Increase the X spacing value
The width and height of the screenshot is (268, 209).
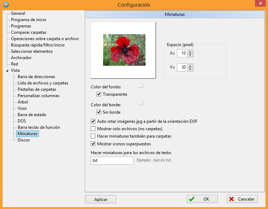[190, 52]
